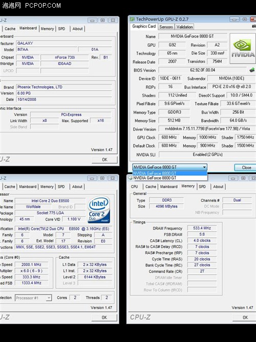Switch to SPD tab in Memory window

coord(202,187)
